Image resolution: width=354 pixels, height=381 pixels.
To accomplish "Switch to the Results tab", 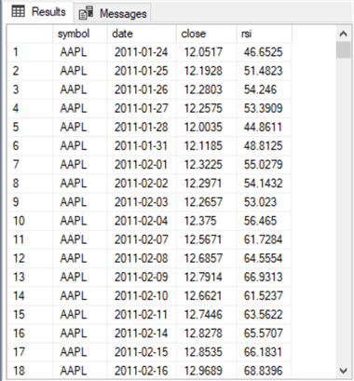I will click(x=38, y=12).
